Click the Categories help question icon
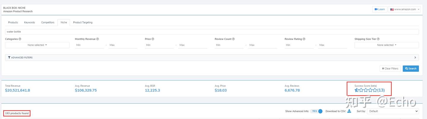This screenshot has width=427, height=119. 20,39
